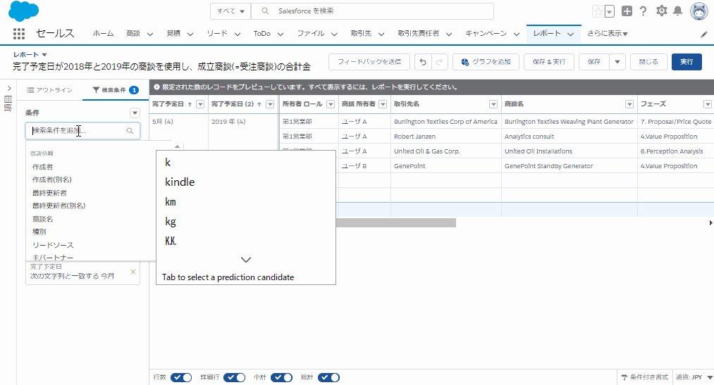Select the kindle prediction candidate
Viewport: 714px width, 385px height.
180,182
